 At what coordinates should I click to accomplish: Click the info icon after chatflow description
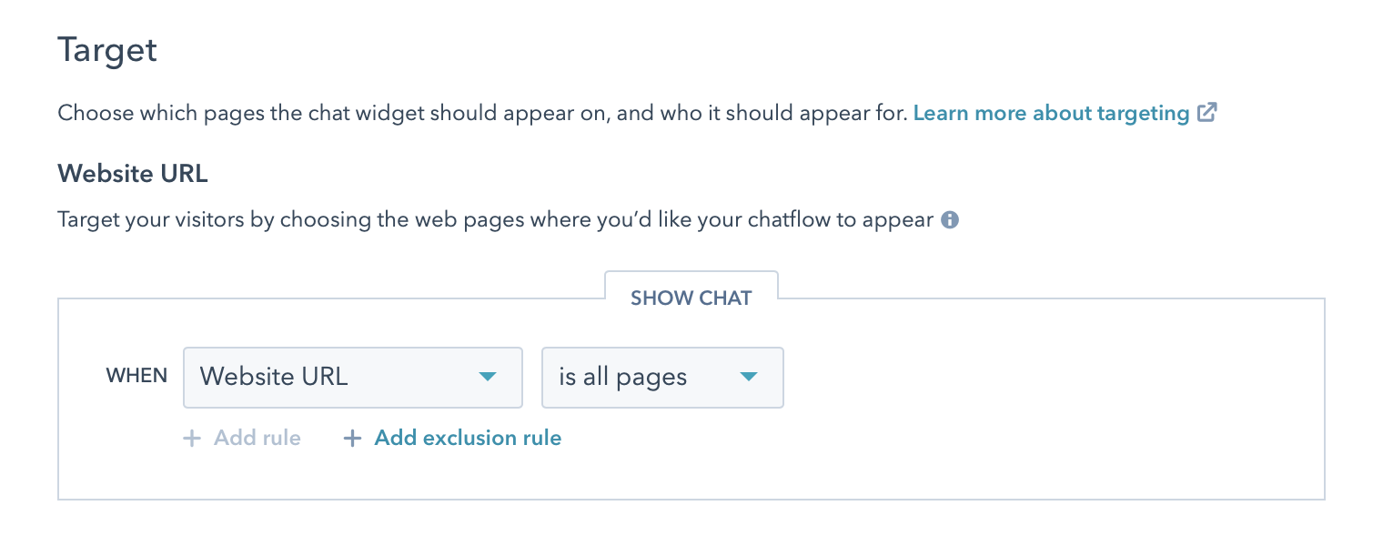pos(950,220)
